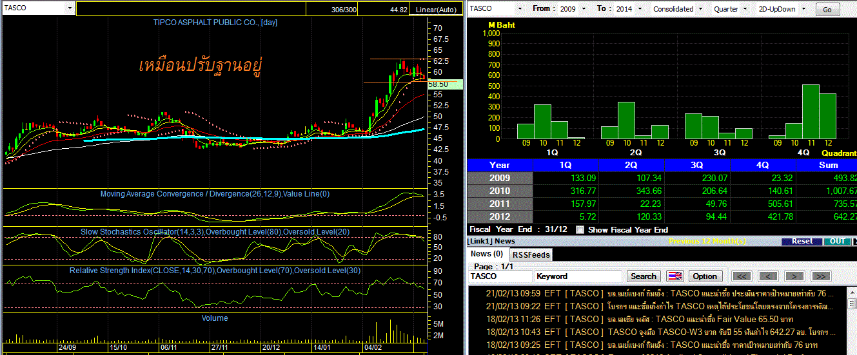The width and height of the screenshot is (857, 355).
Task: Click the 2012 3Q value 94.44
Action: [716, 216]
